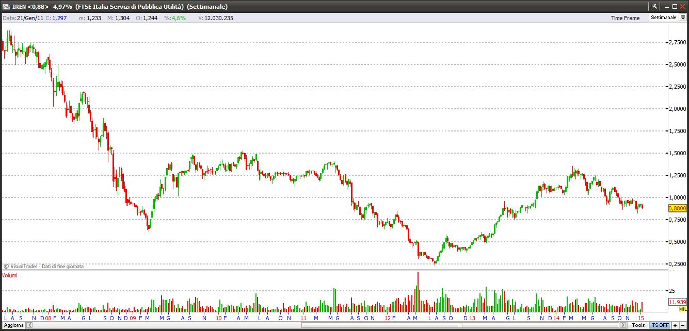The image size is (689, 331).
Task: Open the Tools button at bottom
Action: point(638,325)
